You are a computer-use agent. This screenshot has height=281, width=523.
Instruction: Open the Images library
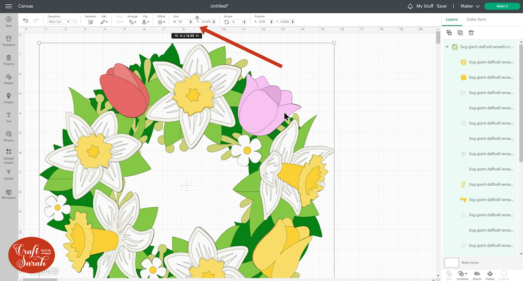(x=9, y=98)
